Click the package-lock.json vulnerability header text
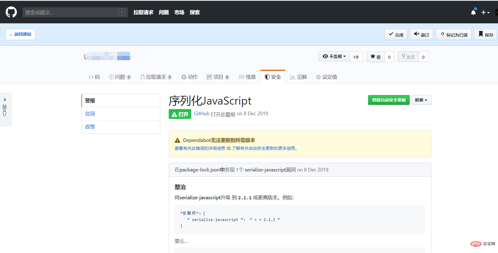 point(251,170)
